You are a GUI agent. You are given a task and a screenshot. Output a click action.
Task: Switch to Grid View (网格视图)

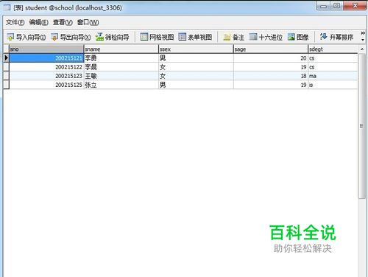[x=157, y=37]
